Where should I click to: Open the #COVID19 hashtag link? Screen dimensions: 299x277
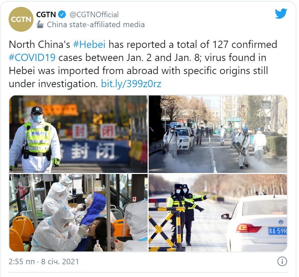(32, 57)
